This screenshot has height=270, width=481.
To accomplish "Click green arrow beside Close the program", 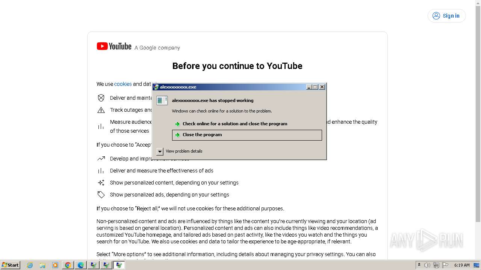I will tap(177, 135).
